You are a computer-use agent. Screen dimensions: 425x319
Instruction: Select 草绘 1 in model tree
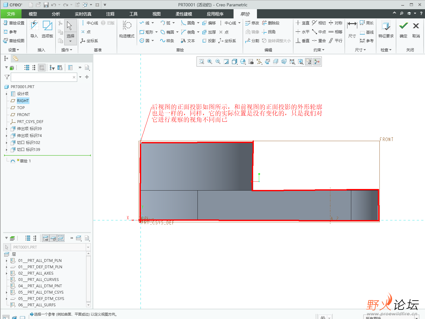(25, 161)
